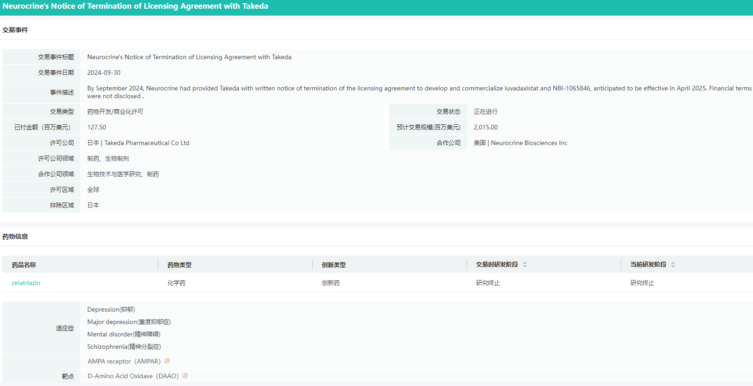Select the 药物类型 column header
Image resolution: width=753 pixels, height=386 pixels.
pos(180,265)
